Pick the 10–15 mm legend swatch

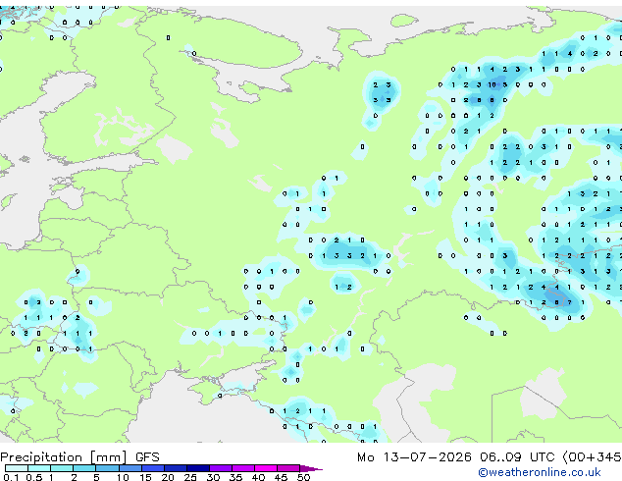130,468
